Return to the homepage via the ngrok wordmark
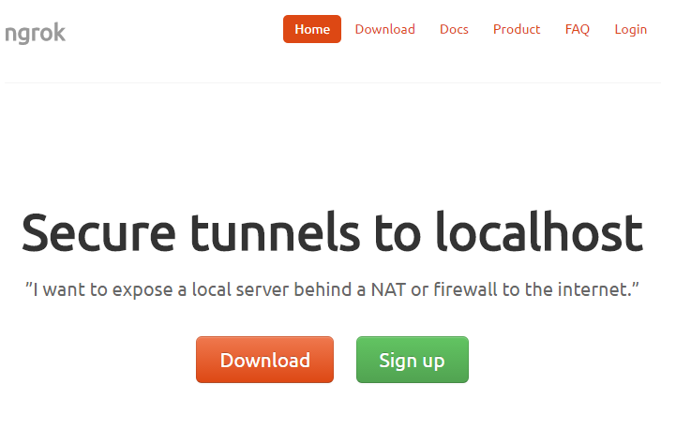 click(35, 33)
